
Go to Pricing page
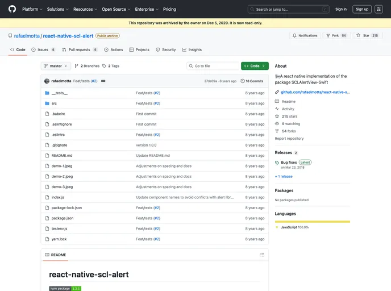[169, 9]
